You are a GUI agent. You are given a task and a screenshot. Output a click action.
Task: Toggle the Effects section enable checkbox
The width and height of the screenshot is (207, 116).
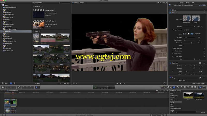click(x=170, y=10)
